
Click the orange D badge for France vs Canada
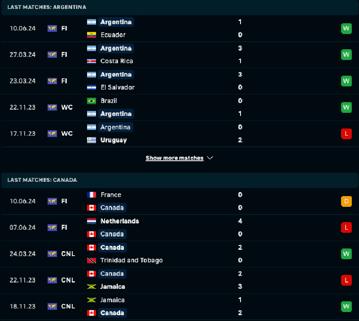click(x=346, y=201)
